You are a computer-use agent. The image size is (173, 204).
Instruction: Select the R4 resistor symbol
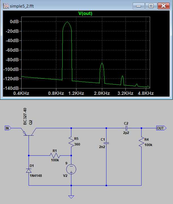pyautogui.click(x=142, y=142)
